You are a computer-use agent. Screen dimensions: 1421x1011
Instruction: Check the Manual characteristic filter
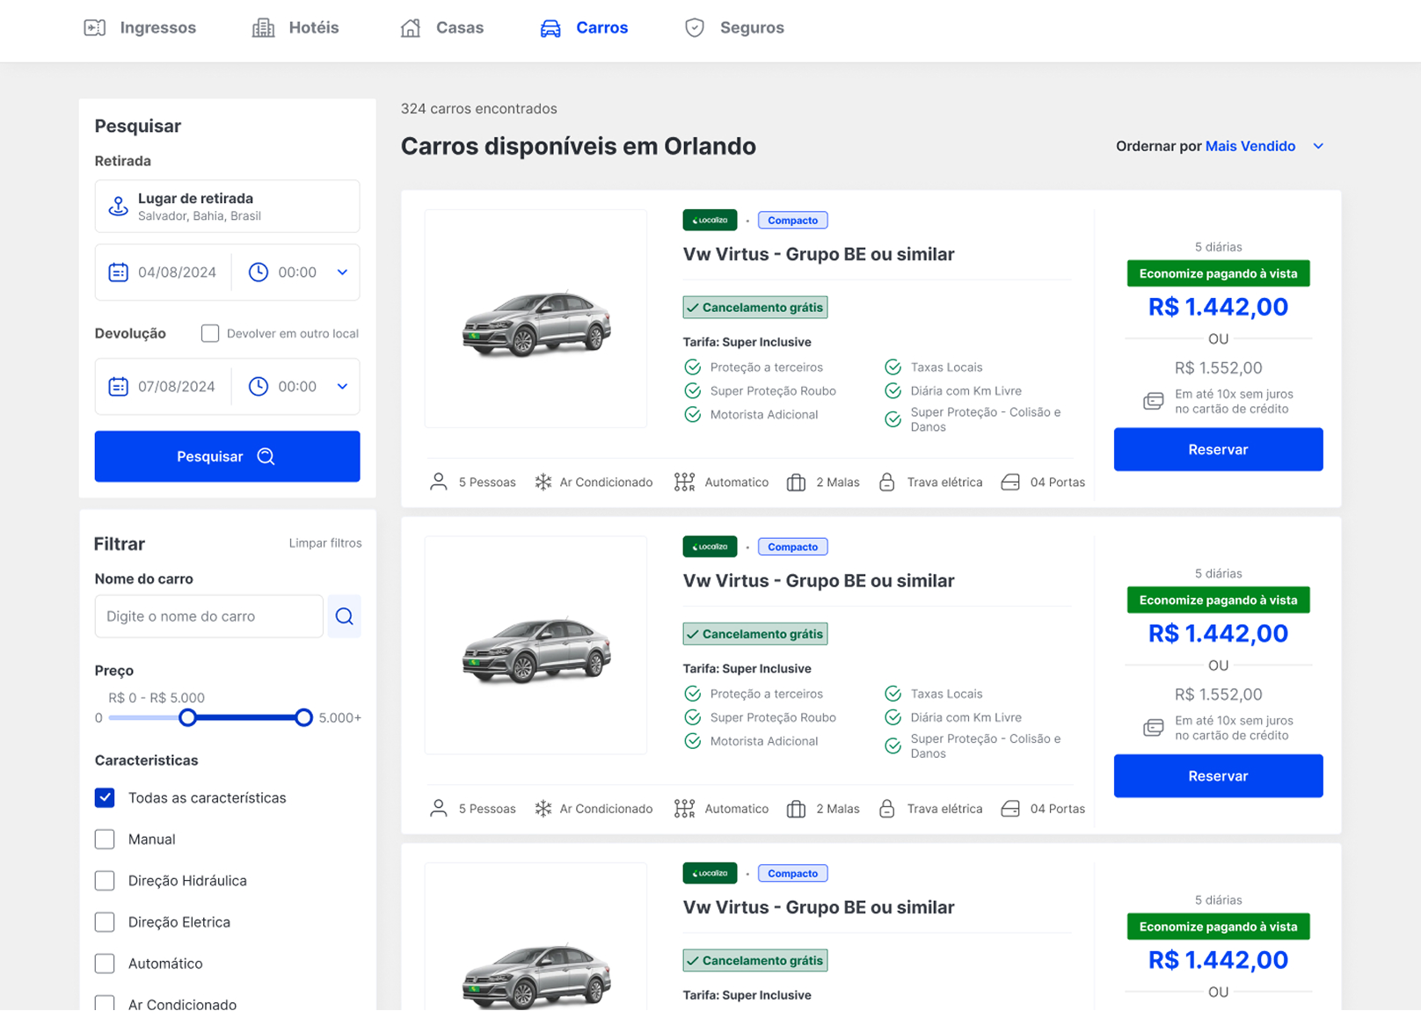(104, 839)
